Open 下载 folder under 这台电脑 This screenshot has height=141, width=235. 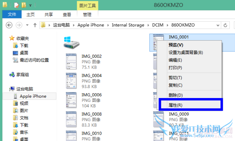point(24,125)
